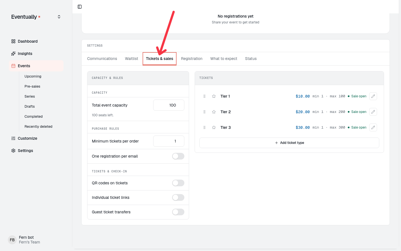The height and width of the screenshot is (251, 401).
Task: Click the Settings gear icon
Action: [13, 151]
